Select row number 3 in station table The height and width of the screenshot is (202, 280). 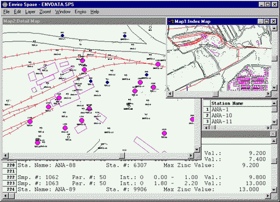pyautogui.click(x=207, y=121)
